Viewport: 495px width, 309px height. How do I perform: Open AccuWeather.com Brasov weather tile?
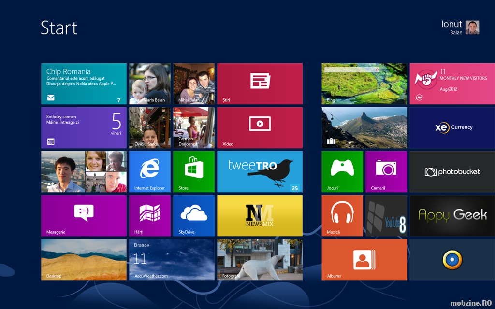coord(172,259)
